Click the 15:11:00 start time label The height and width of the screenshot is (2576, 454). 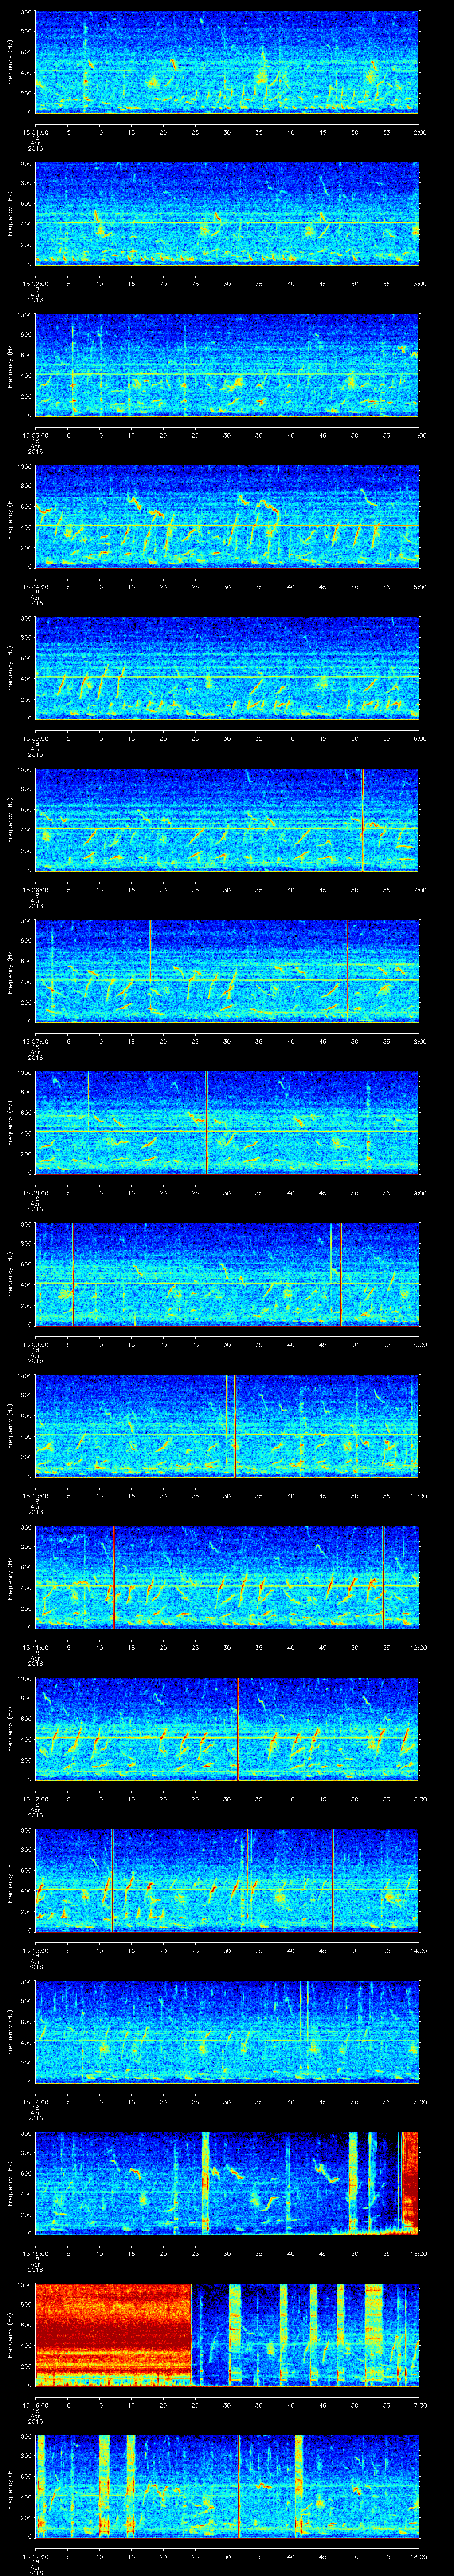(x=35, y=1648)
